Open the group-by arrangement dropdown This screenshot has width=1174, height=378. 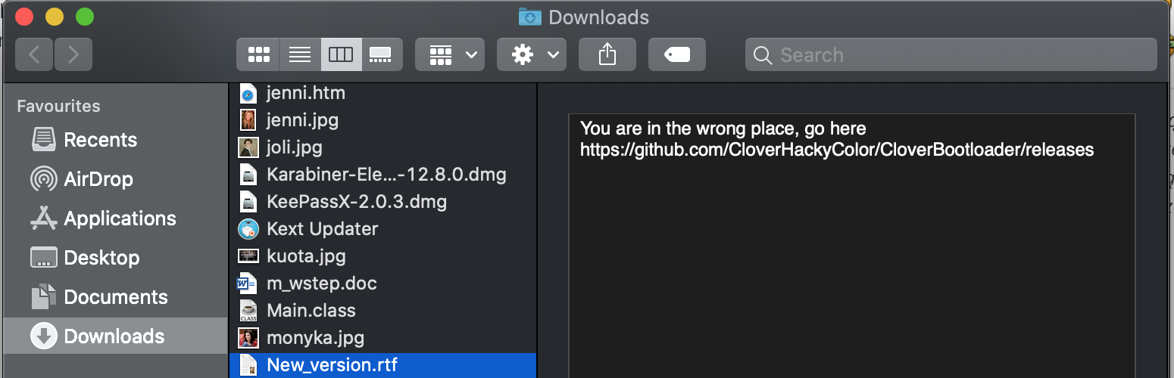[x=450, y=54]
